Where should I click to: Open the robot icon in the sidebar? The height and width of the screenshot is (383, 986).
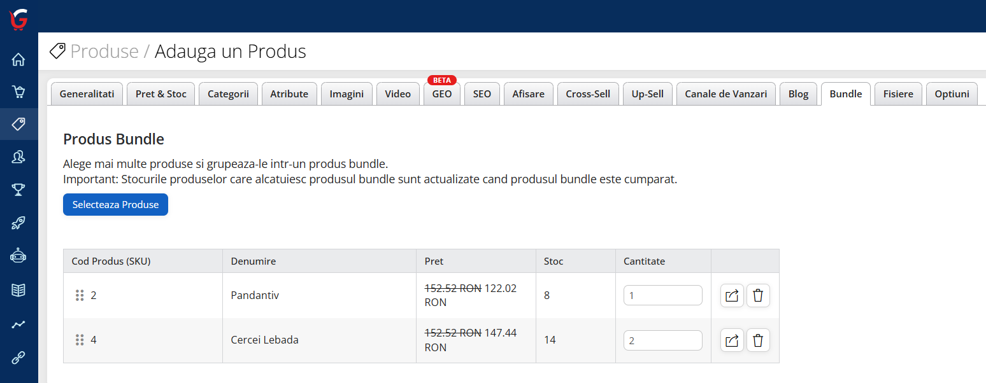coord(18,256)
